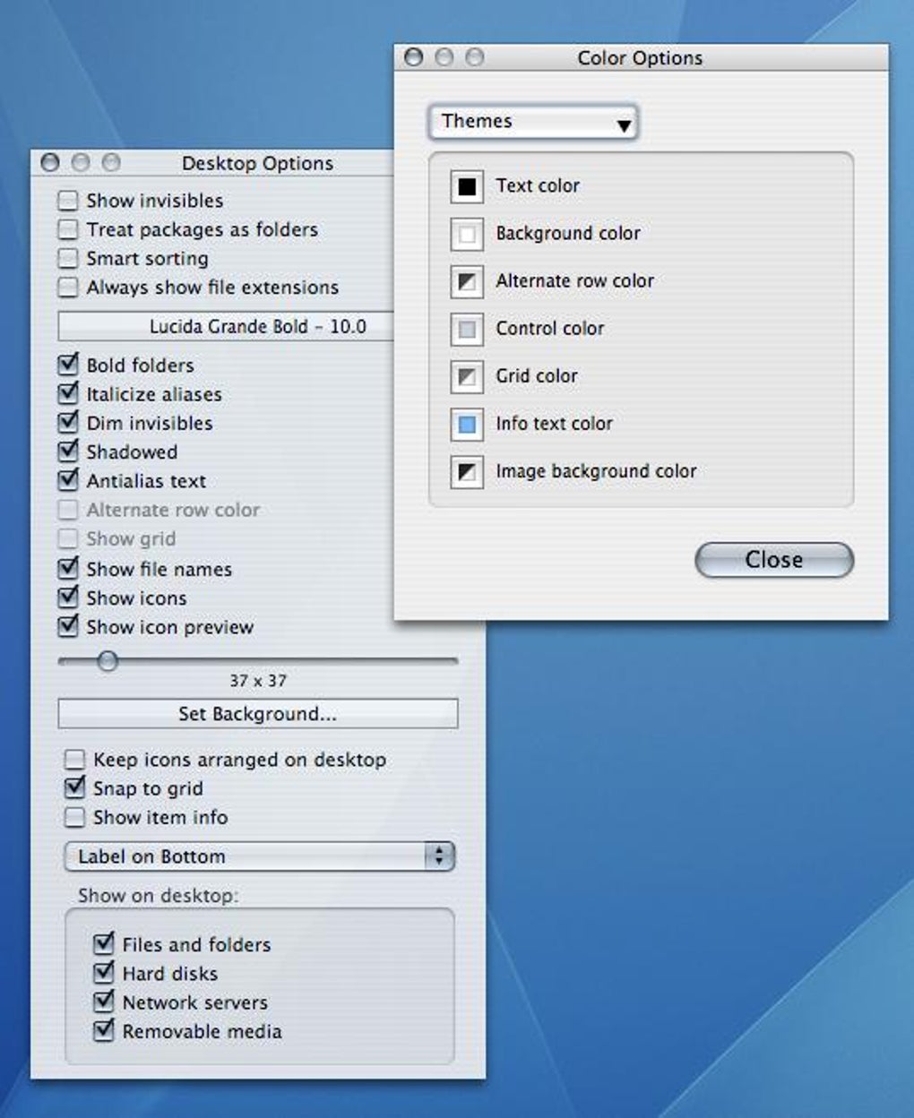The width and height of the screenshot is (914, 1118).
Task: Click the 37 x 37 size label
Action: pyautogui.click(x=258, y=681)
